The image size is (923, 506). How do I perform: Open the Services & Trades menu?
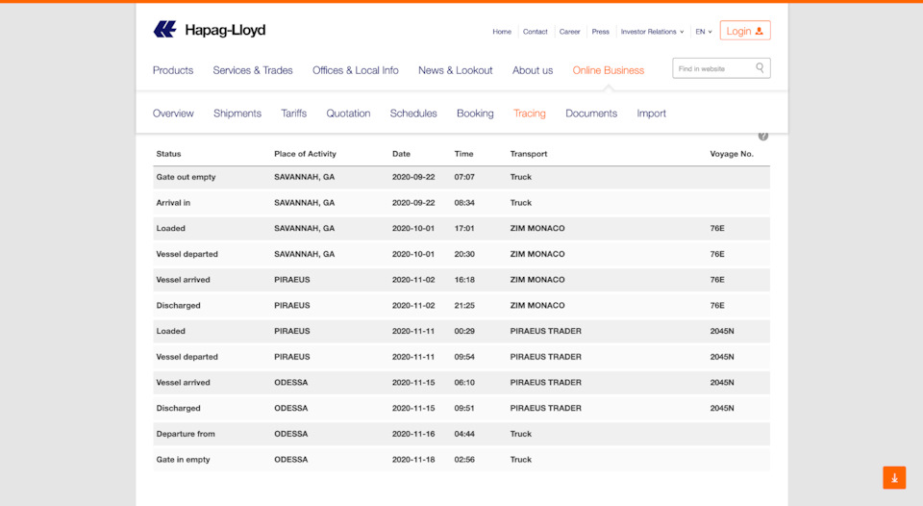tap(253, 70)
